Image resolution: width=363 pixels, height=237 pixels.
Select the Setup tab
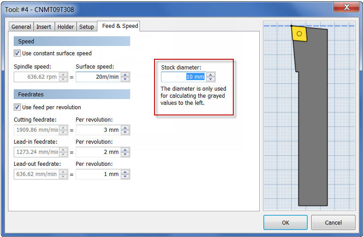pos(87,27)
